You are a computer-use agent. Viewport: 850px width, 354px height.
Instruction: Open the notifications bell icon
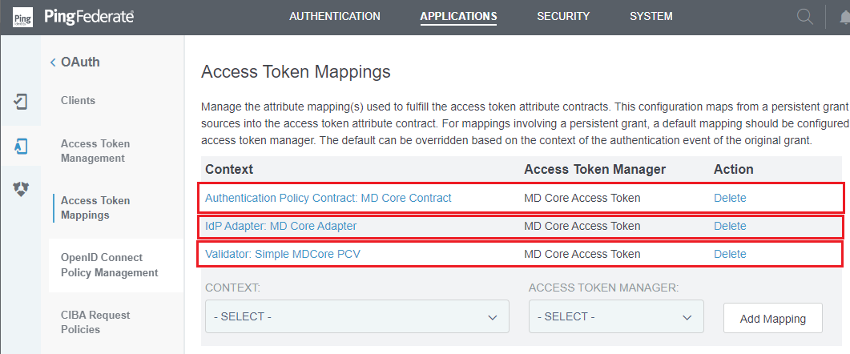844,17
